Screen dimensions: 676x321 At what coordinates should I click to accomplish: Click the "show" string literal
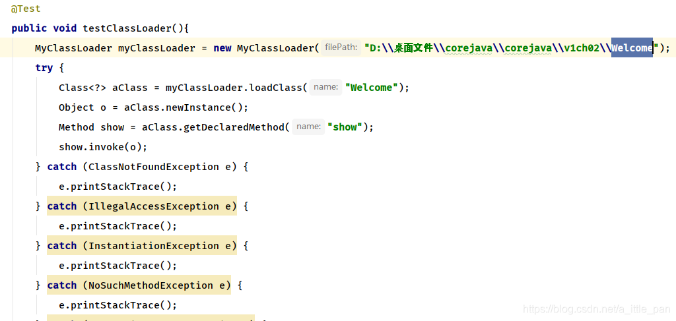pyautogui.click(x=345, y=127)
